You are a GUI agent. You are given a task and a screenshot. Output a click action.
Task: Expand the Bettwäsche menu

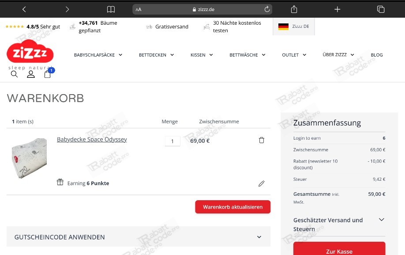pos(247,55)
